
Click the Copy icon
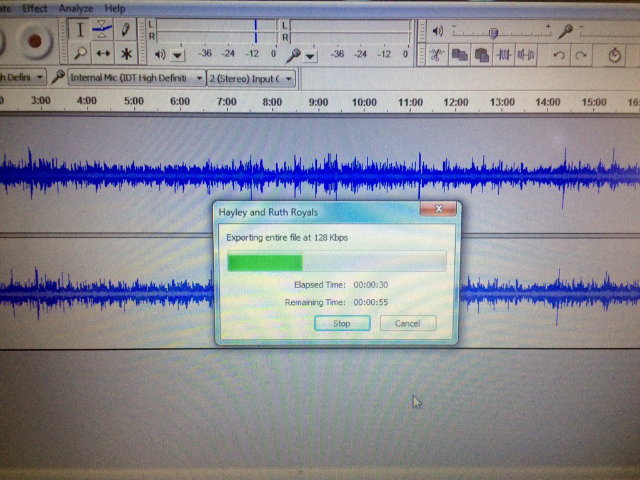coord(459,55)
